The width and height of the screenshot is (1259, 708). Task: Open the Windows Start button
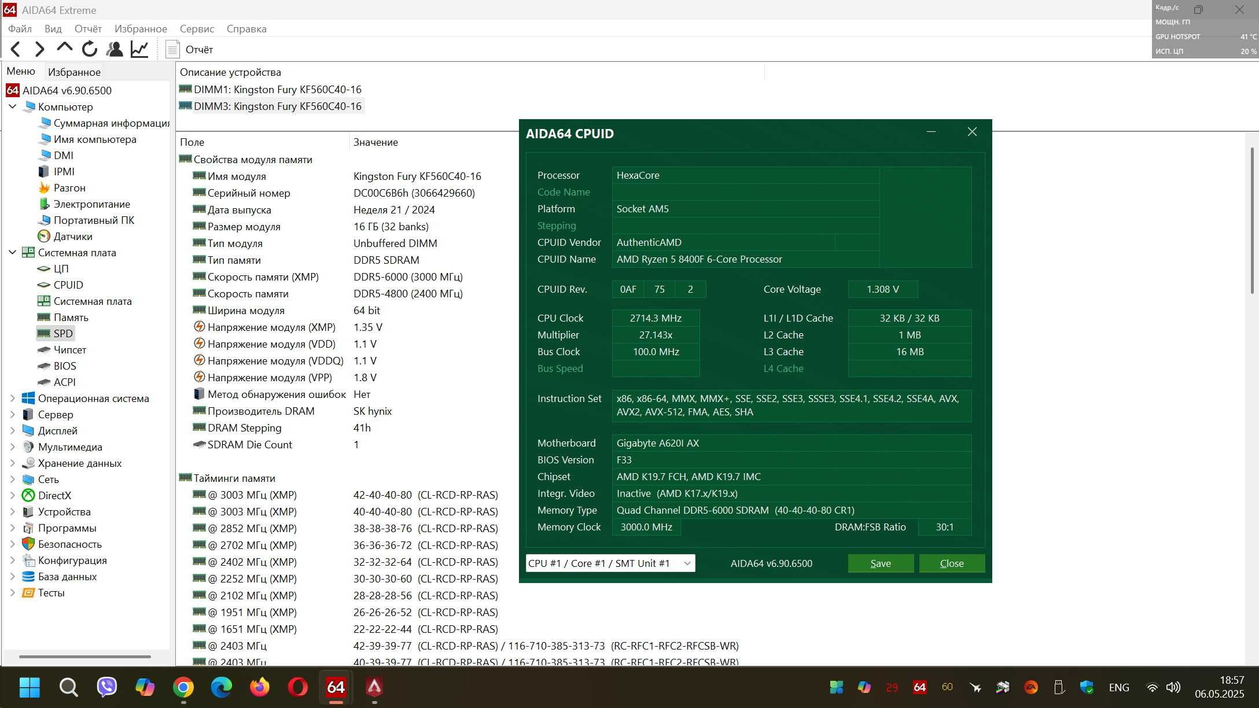[30, 687]
